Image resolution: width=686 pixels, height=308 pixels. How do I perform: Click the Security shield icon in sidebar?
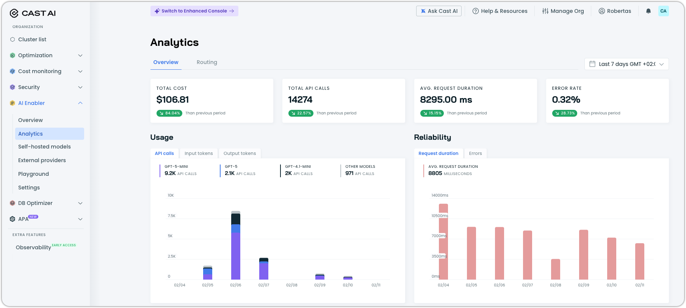(x=13, y=87)
